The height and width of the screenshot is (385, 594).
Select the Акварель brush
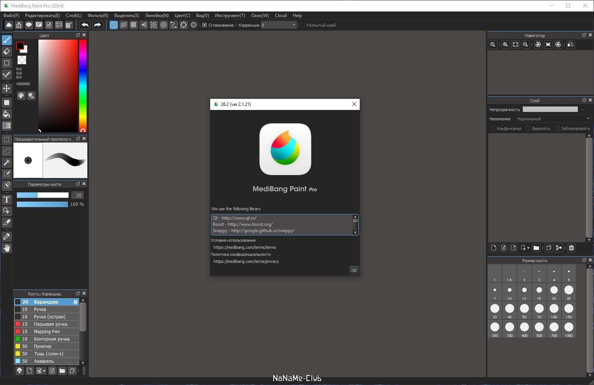click(47, 361)
